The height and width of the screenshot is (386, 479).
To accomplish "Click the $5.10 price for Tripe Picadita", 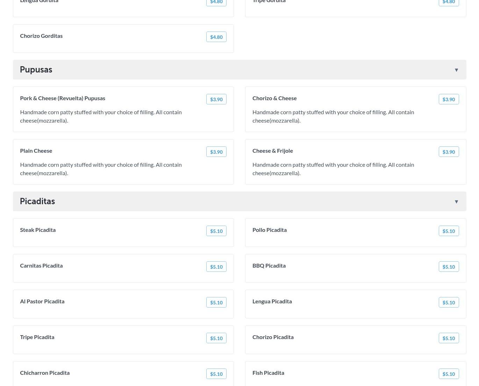I will click(216, 338).
